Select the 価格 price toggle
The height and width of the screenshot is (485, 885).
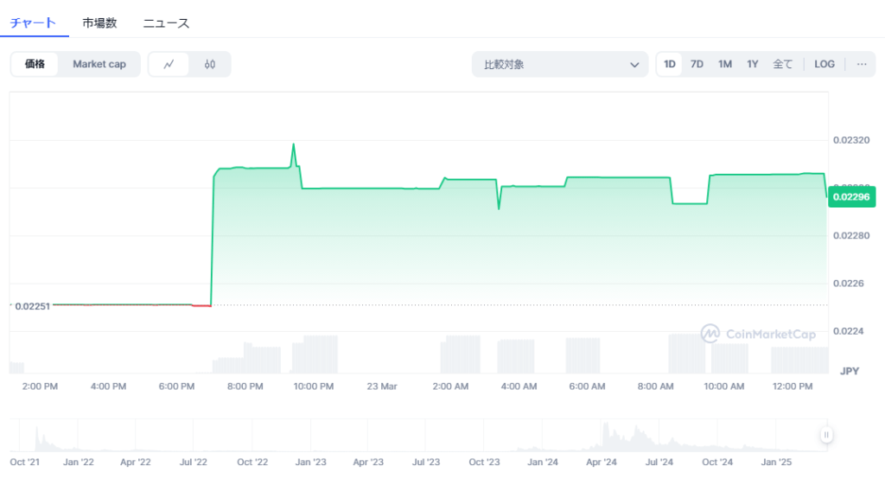[x=35, y=64]
